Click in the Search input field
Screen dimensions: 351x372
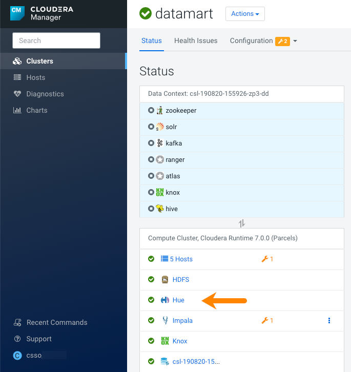click(56, 40)
